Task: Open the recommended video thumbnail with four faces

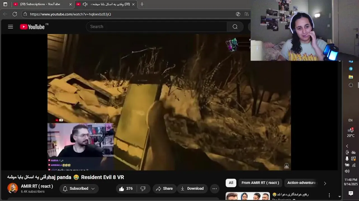Action: (248, 196)
